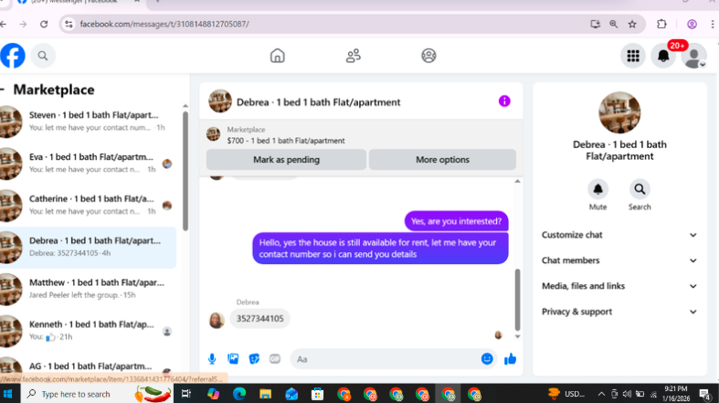Image resolution: width=719 pixels, height=403 pixels.
Task: Expand Customize chat section
Action: coord(619,235)
